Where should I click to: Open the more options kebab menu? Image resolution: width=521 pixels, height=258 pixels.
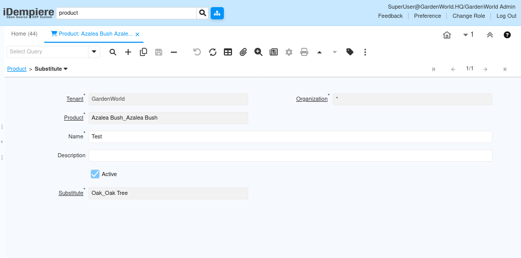(x=365, y=52)
